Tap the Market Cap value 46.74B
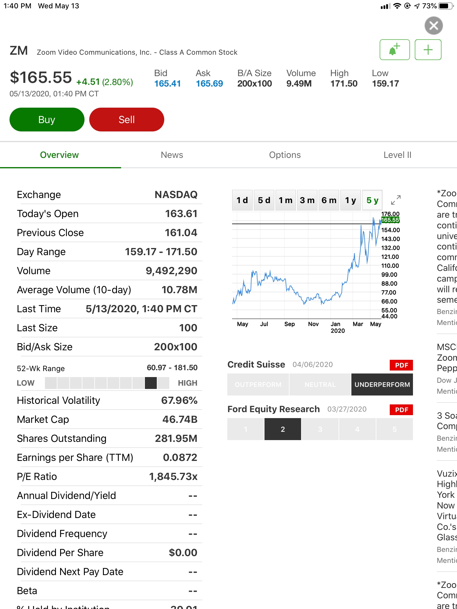The width and height of the screenshot is (457, 609). (x=180, y=419)
